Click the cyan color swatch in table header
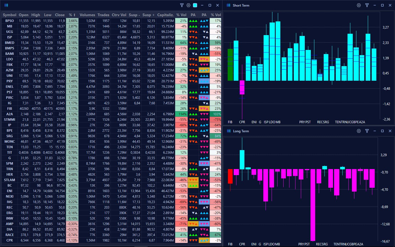Image resolution: width=395 pixels, height=247 pixels. click(x=195, y=5)
